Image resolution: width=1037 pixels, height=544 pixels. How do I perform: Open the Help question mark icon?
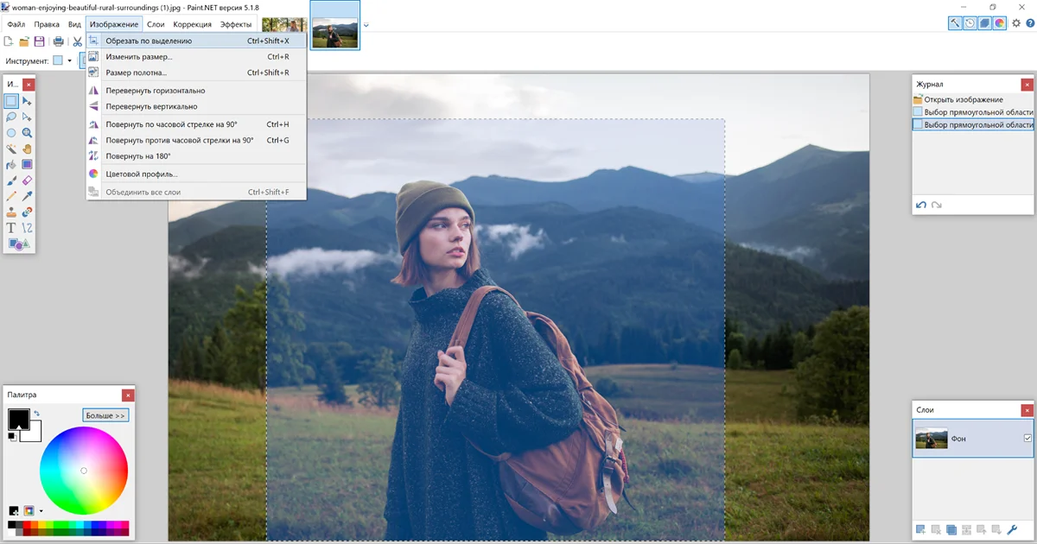point(1029,23)
